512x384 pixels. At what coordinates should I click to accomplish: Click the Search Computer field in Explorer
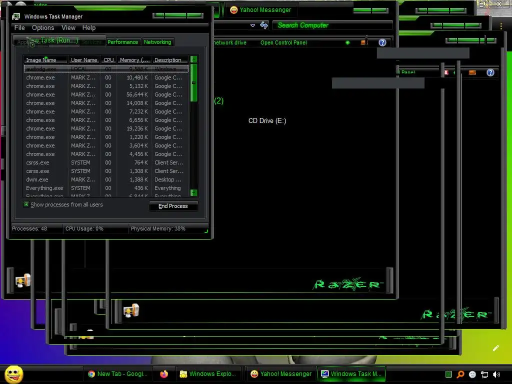coord(332,25)
